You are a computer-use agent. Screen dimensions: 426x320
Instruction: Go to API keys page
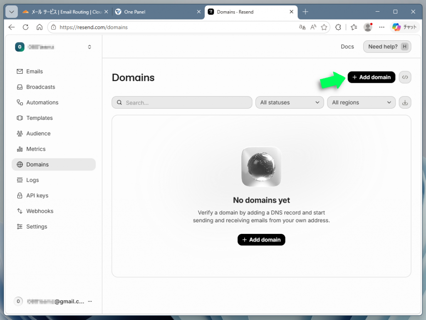point(54,195)
